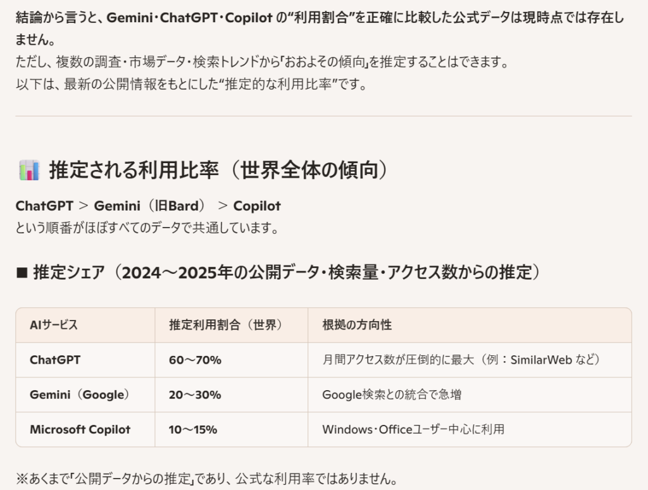The image size is (648, 490).
Task: Click the horizontal divider line below the intro
Action: coord(323,116)
